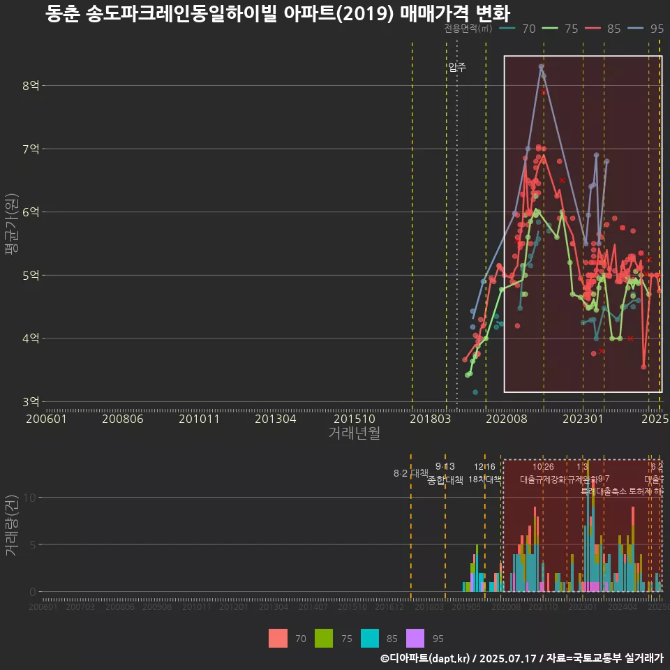Click the 7억 y-axis label
This screenshot has width=670, height=670.
31,149
